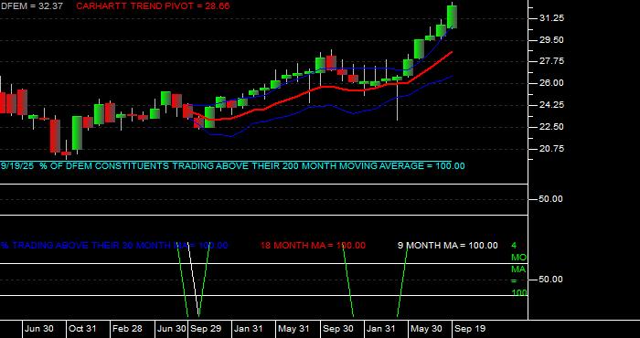Screen dimensions: 640x338
Task: Click the Jan 31 date label before May 30
Action: point(382,329)
